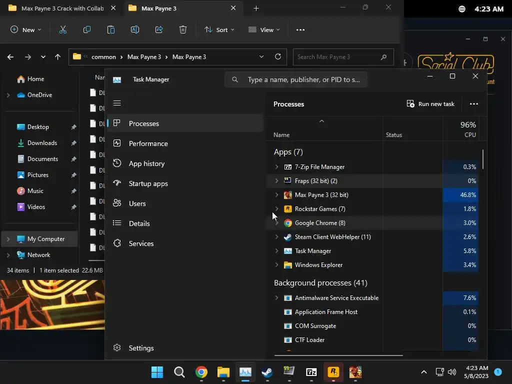Expand the 7-Zip File Manager process
This screenshot has height=384, width=512.
point(276,167)
